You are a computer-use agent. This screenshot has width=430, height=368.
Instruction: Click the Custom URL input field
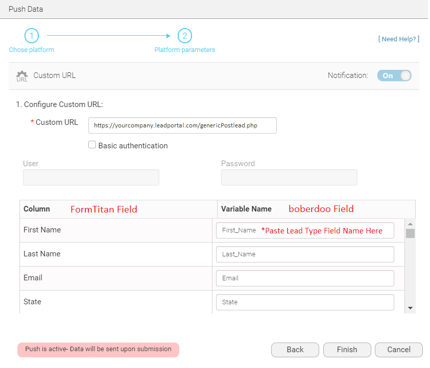coord(182,125)
